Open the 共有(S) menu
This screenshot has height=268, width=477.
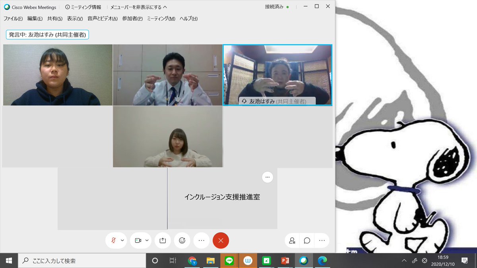point(55,19)
